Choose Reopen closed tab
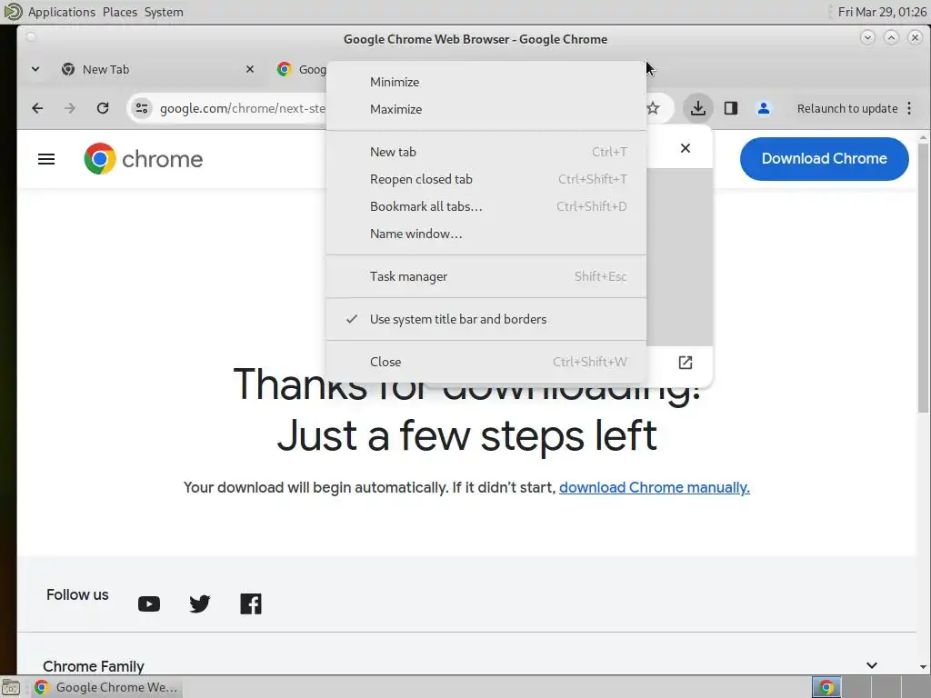The height and width of the screenshot is (698, 931). pyautogui.click(x=486, y=179)
